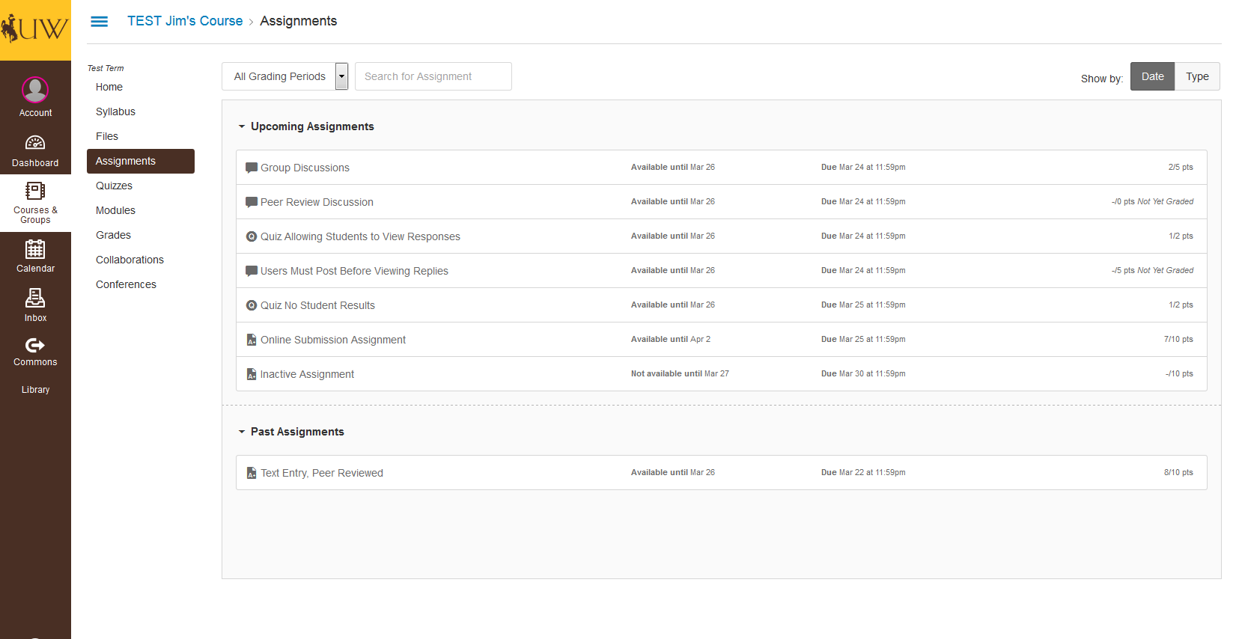Collapse the Past Assignments section

[242, 432]
